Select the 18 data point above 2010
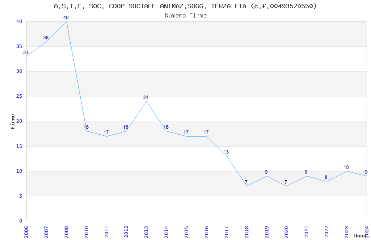This screenshot has width=371, height=240. [x=86, y=127]
